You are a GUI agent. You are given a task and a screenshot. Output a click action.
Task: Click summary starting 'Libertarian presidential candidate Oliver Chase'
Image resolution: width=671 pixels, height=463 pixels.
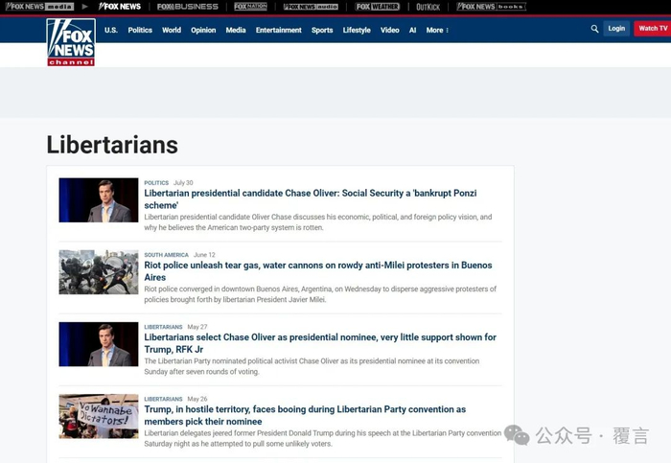coord(318,222)
